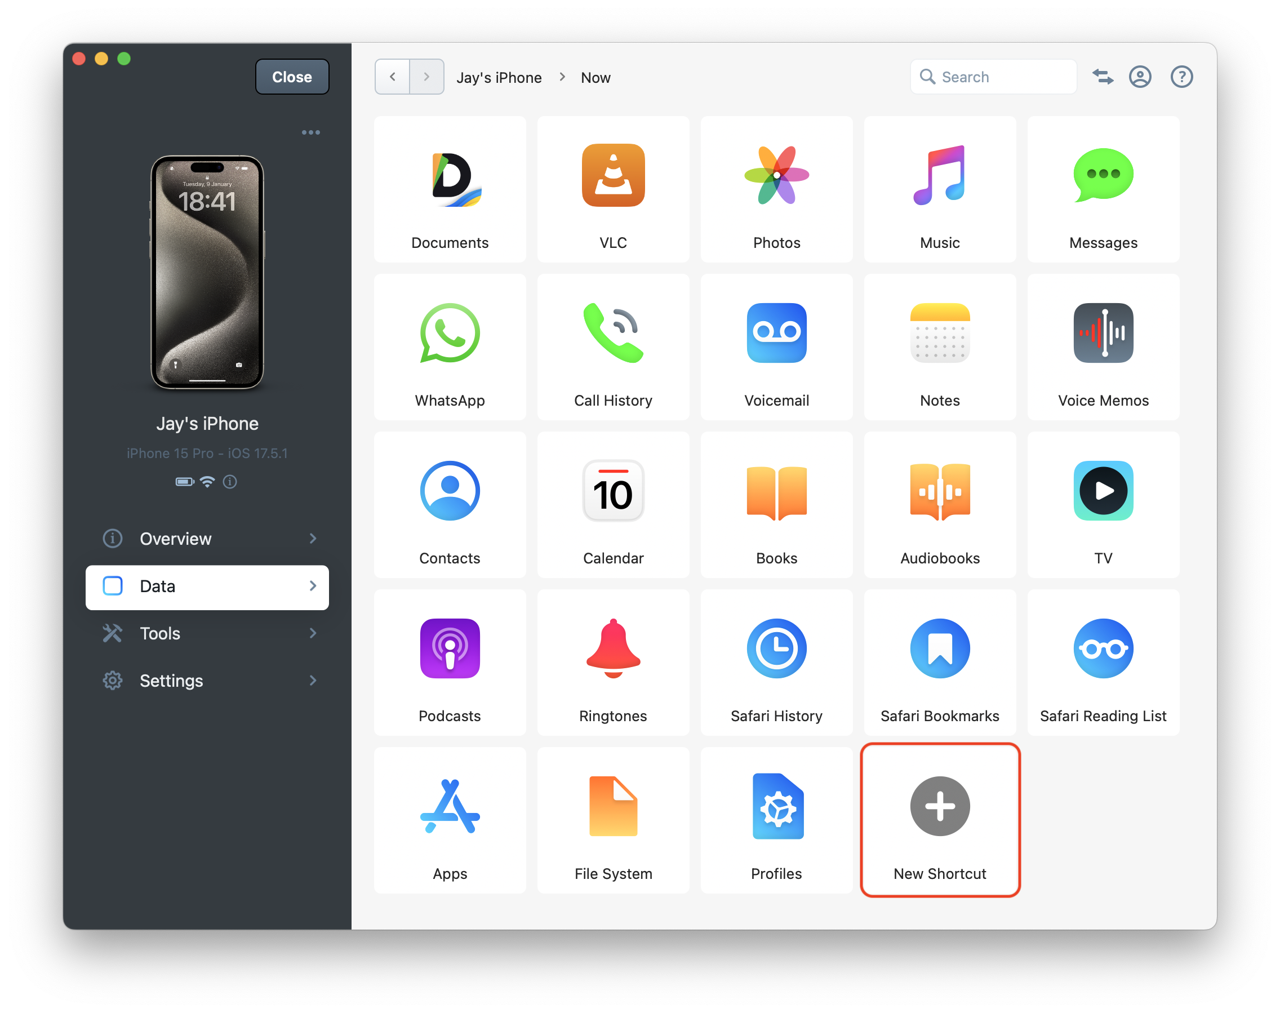The image size is (1280, 1013).
Task: Expand the Overview sidebar section
Action: 207,539
